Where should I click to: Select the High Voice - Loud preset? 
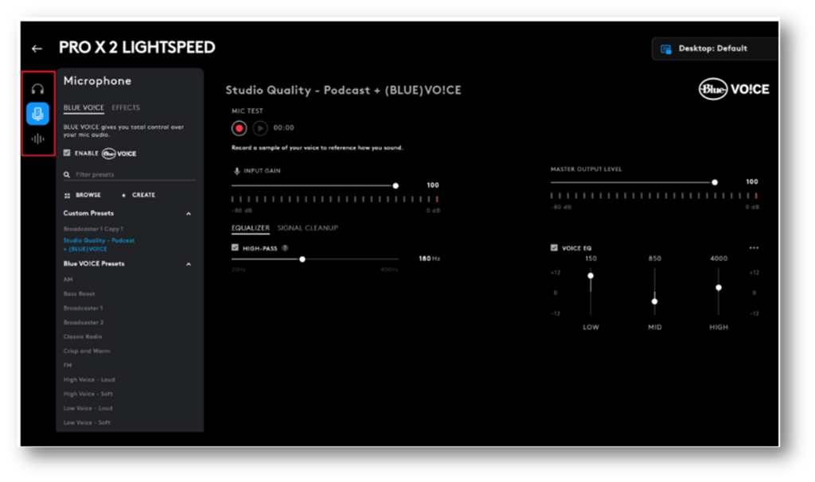89,379
